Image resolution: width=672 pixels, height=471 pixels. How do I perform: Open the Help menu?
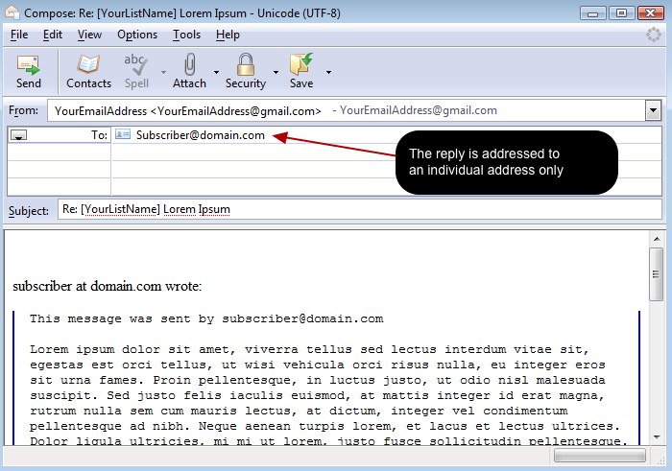pos(228,35)
